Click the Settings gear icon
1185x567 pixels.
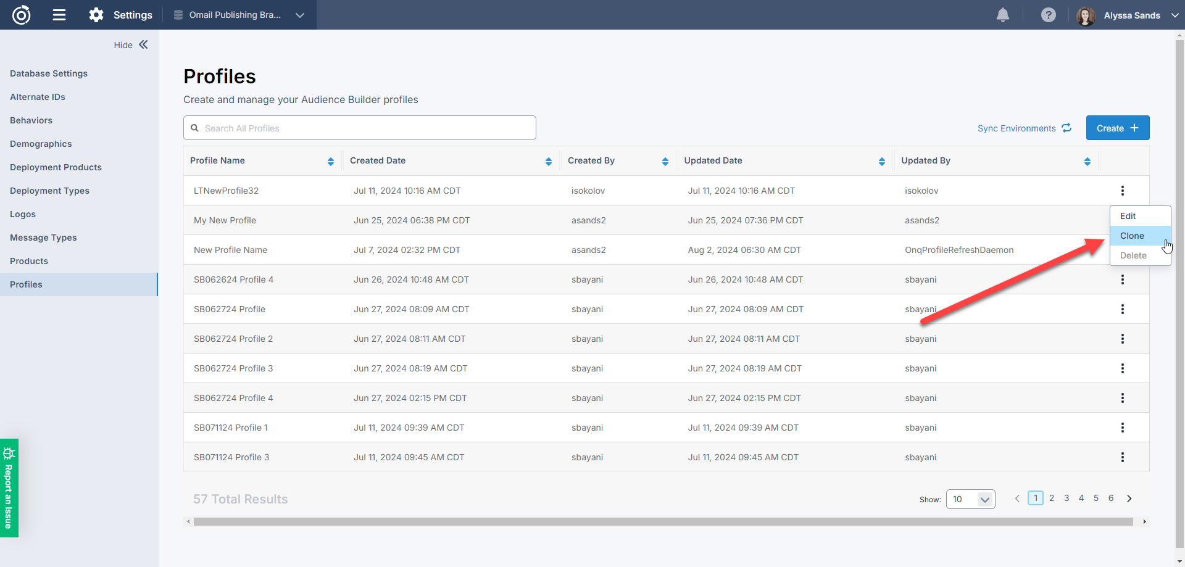(x=96, y=15)
